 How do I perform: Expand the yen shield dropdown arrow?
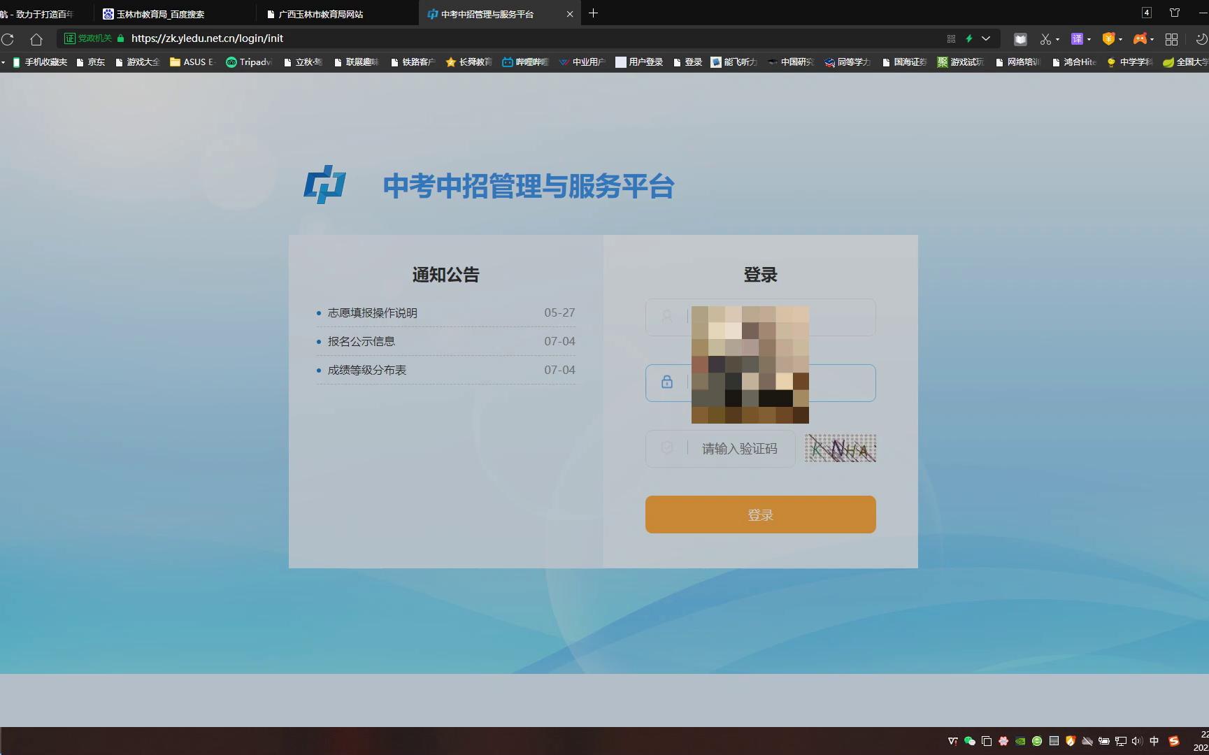[1120, 39]
